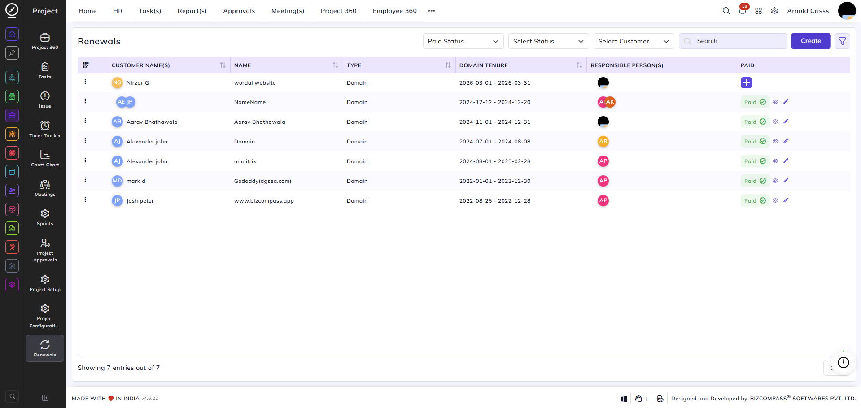Click the home icon in far-left rail

[x=12, y=34]
